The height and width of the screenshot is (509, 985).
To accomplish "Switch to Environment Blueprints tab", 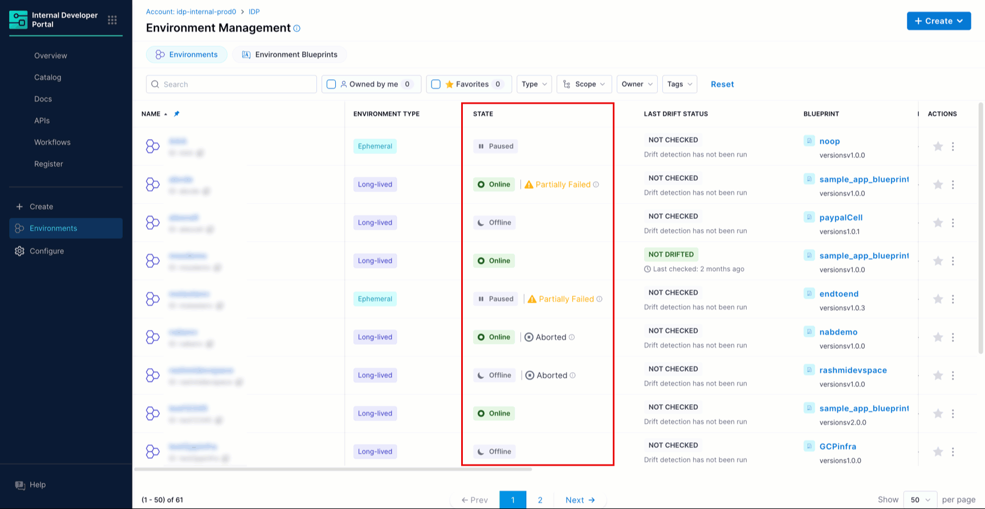I will coord(290,55).
